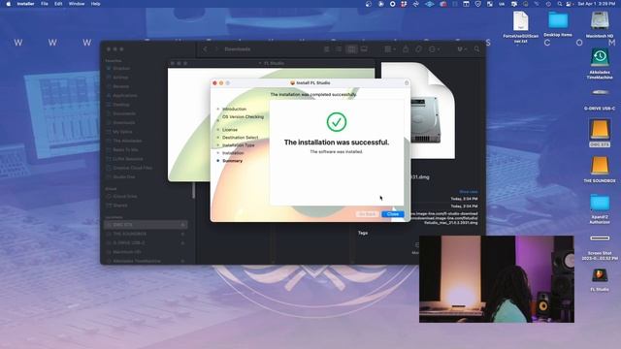Screen dimensions: 621x349
Task: Switch Finder to gallery view
Action: (x=364, y=49)
